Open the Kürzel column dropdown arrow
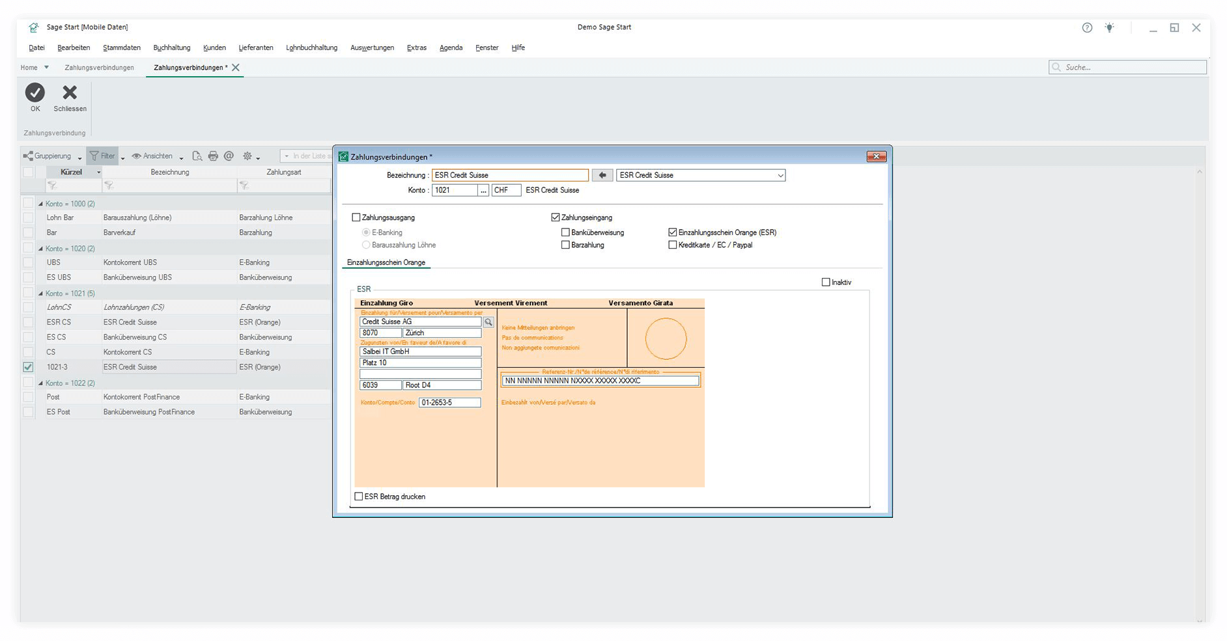 [98, 172]
